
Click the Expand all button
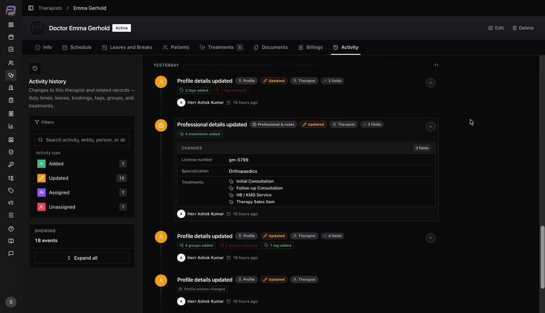coord(82,258)
